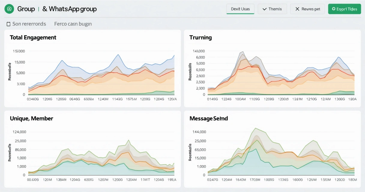Click the green Evprt Tides button
This screenshot has height=192, width=365.
[x=344, y=9]
